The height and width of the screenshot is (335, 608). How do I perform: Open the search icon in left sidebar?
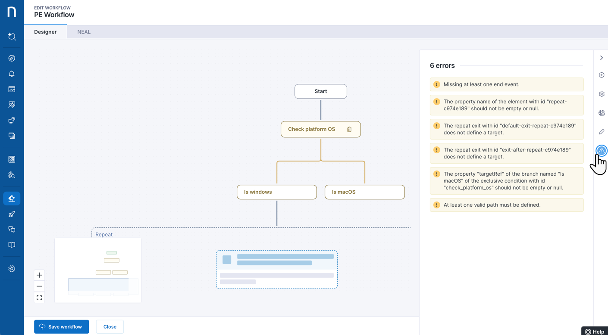pyautogui.click(x=12, y=37)
